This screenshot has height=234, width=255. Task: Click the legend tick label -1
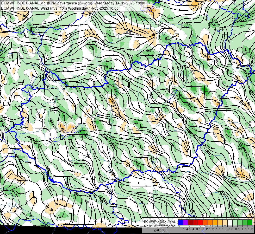[222, 229]
